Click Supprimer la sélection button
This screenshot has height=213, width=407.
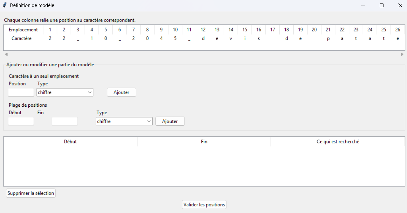tap(31, 193)
